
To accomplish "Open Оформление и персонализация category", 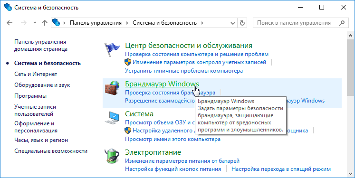I will coord(36,127).
